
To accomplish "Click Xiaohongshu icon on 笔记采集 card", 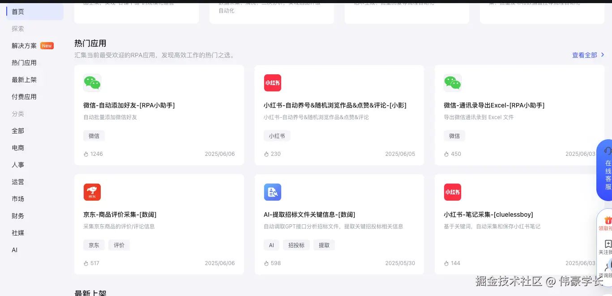I will 453,192.
